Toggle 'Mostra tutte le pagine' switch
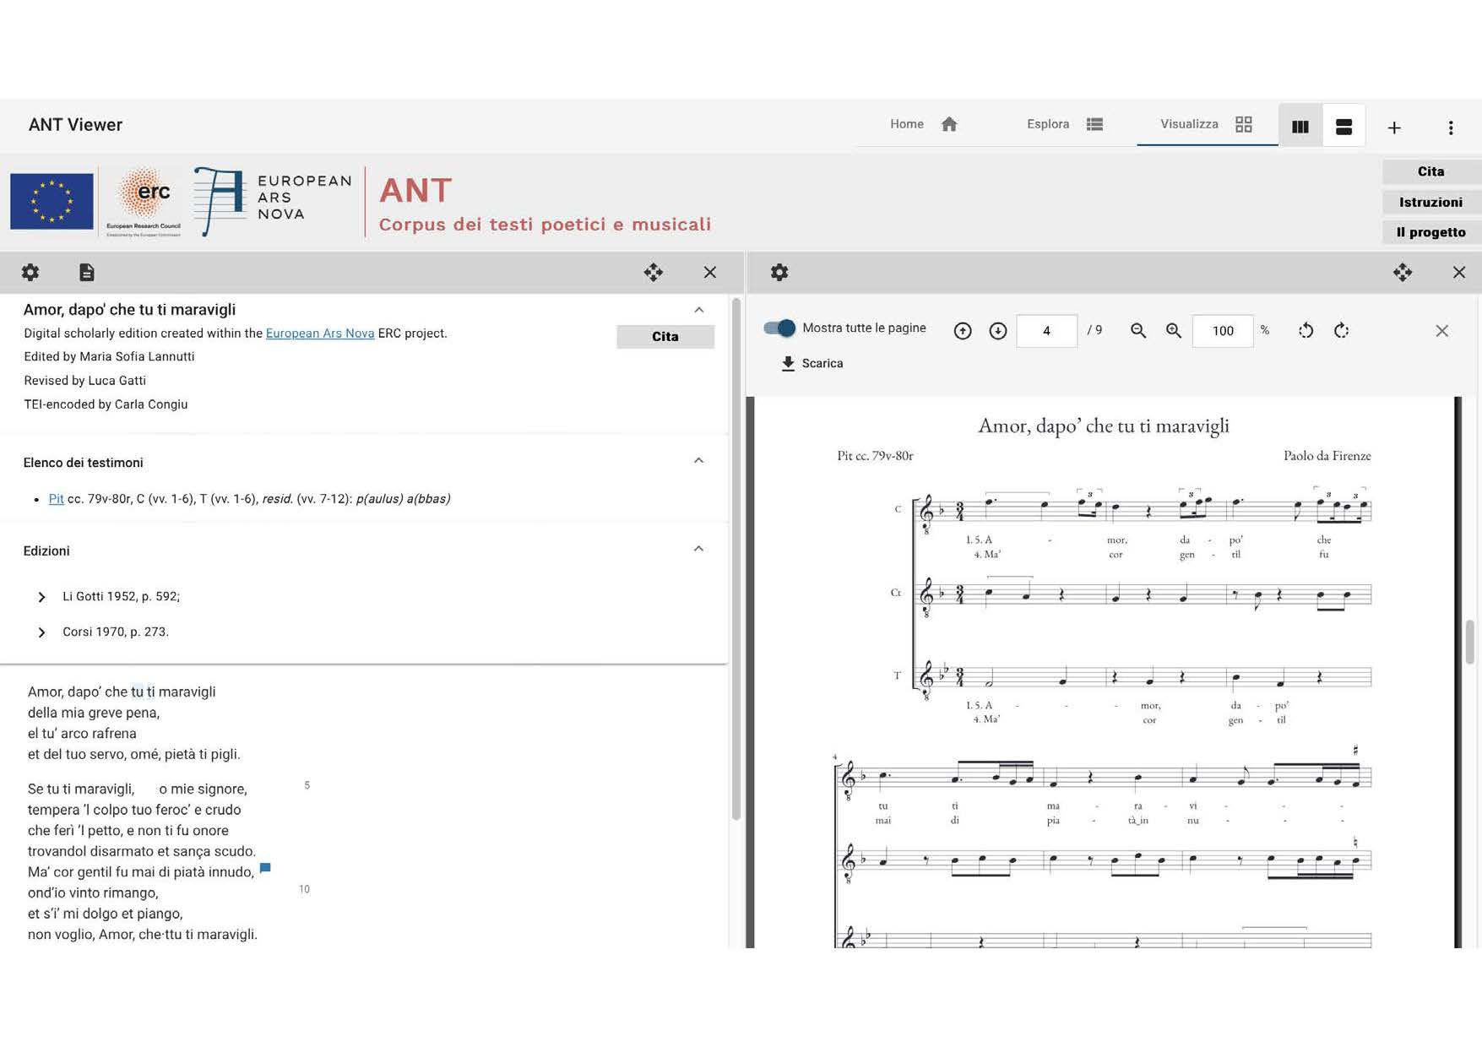1482x1047 pixels. point(779,328)
